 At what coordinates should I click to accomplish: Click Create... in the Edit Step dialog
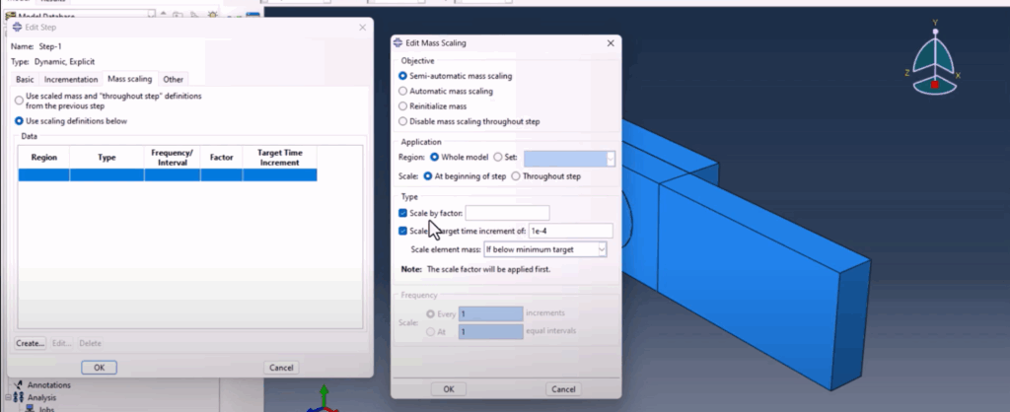[x=30, y=343]
